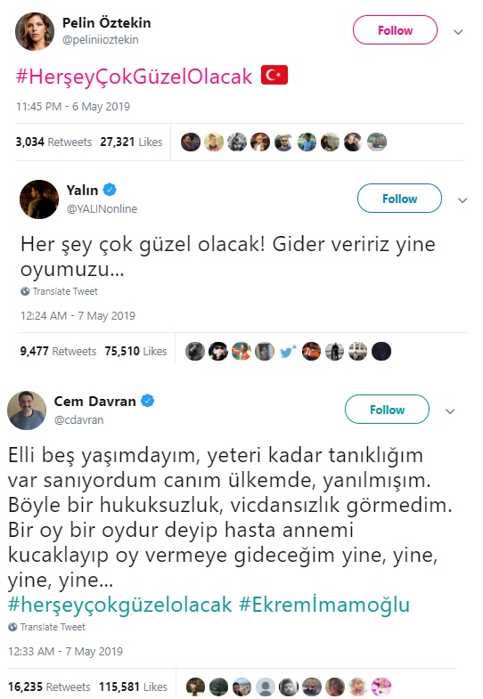View the 9,477 Retweets list
The height and width of the screenshot is (699, 483).
58,352
